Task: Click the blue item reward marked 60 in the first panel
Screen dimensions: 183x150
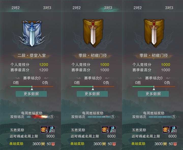Action: pyautogui.click(x=51, y=129)
